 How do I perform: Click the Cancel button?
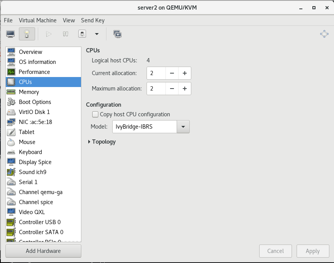[275, 251]
